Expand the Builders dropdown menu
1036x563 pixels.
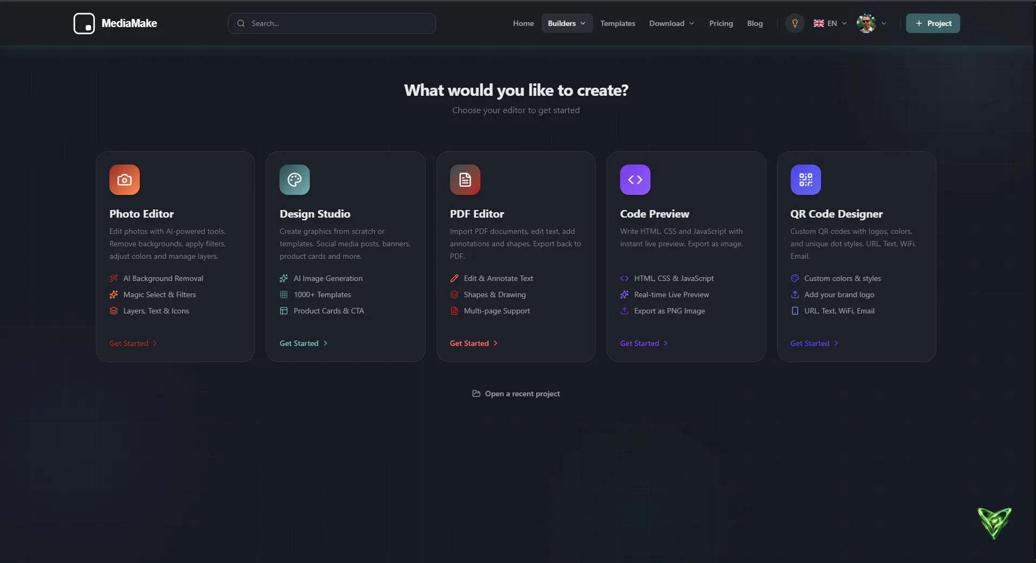(x=567, y=23)
